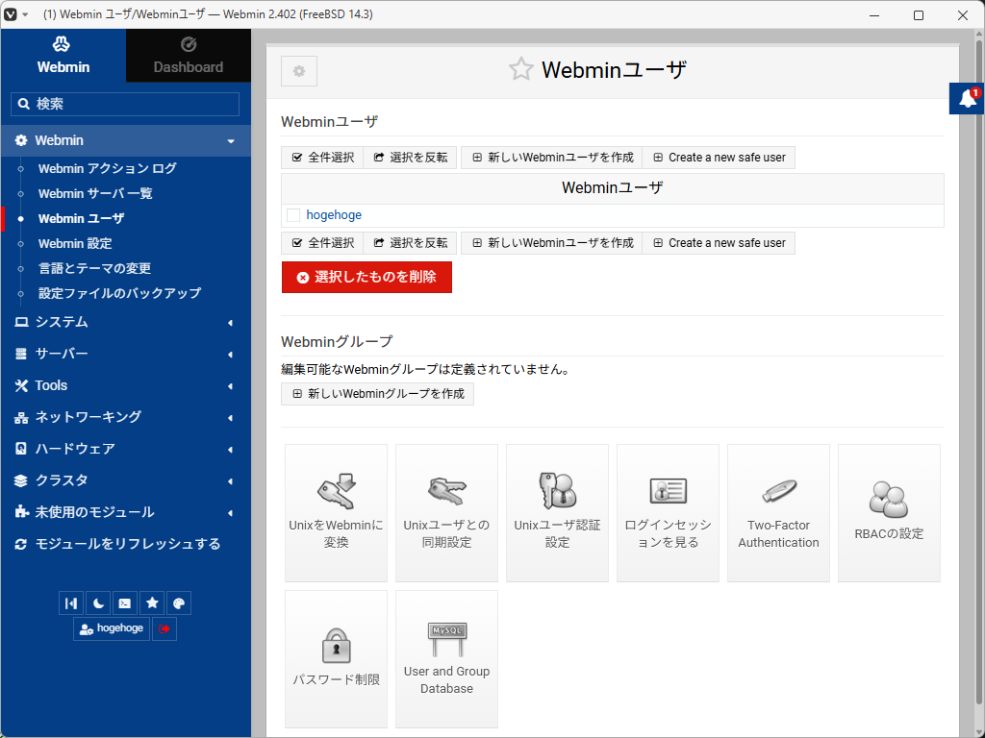Expand the 未使用のモジュール category
Viewport: 985px width, 738px height.
click(x=126, y=512)
